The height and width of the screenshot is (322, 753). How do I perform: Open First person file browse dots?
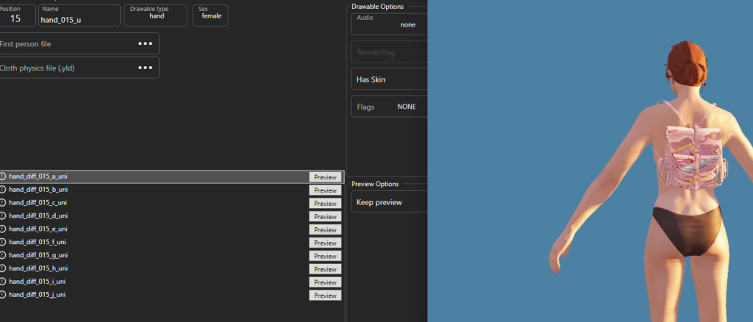145,43
